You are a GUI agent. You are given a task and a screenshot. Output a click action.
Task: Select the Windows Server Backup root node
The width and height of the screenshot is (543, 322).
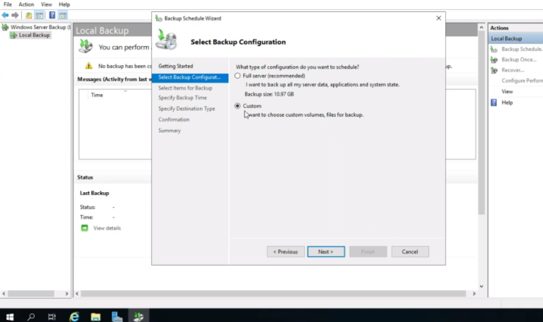coord(39,28)
